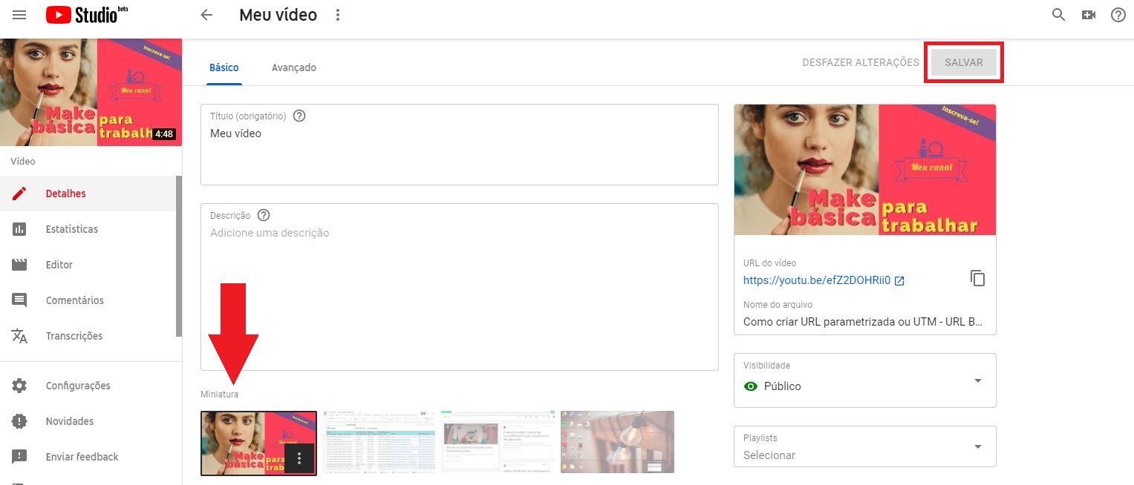
Task: Switch to the Avançado tab
Action: (x=293, y=67)
